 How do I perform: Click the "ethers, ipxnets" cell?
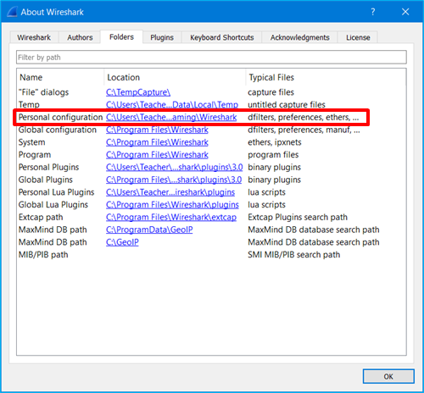275,142
